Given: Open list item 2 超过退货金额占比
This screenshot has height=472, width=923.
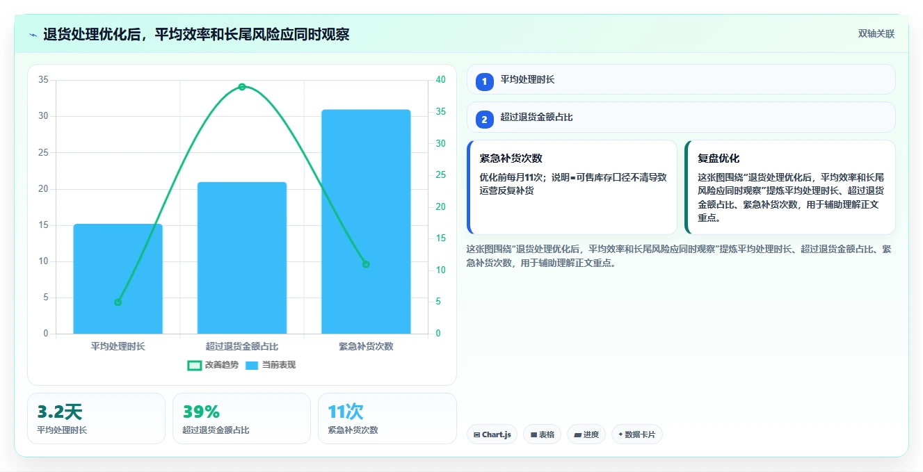Looking at the screenshot, I should tap(681, 117).
